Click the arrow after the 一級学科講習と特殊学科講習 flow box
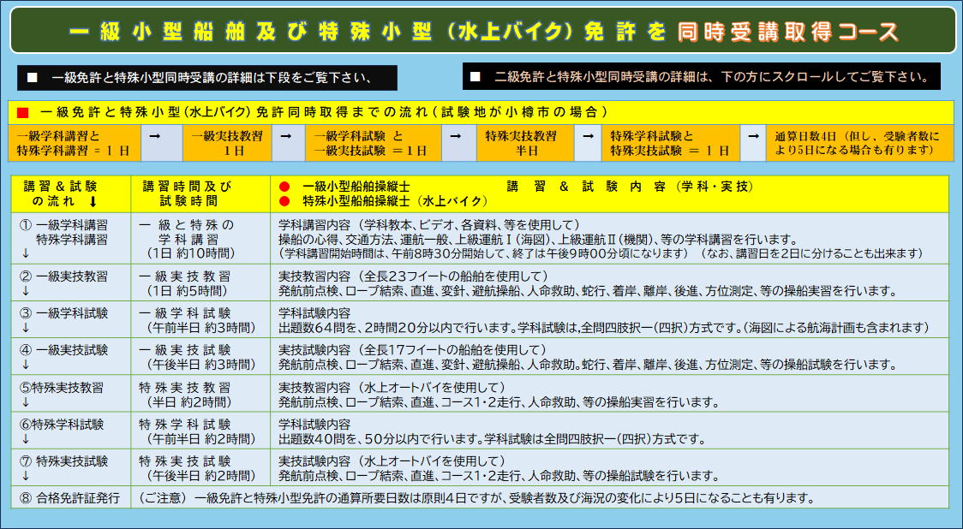Image resolution: width=963 pixels, height=529 pixels. [153, 136]
